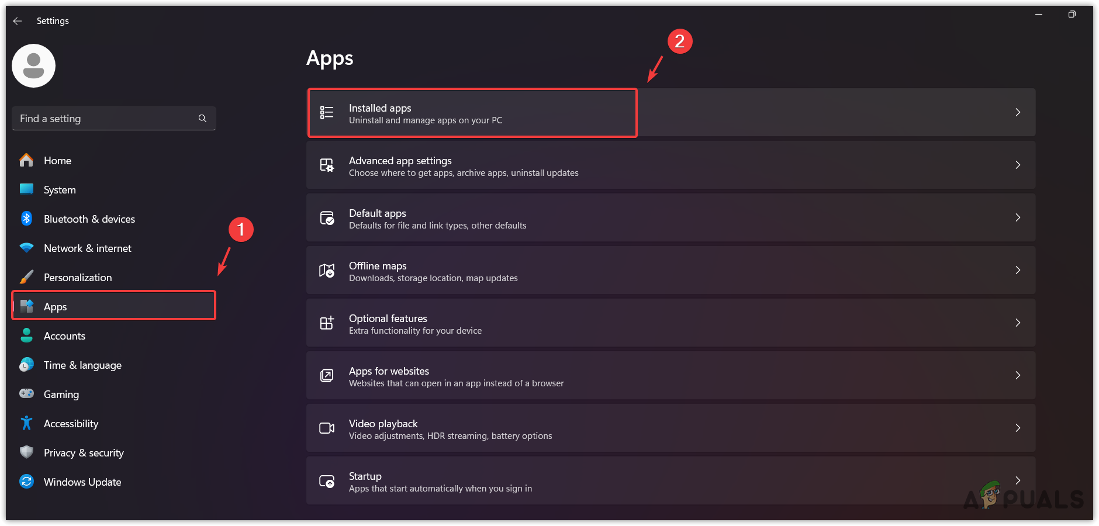Viewport: 1099px width, 526px height.
Task: Click the Video playback camera icon
Action: 327,428
